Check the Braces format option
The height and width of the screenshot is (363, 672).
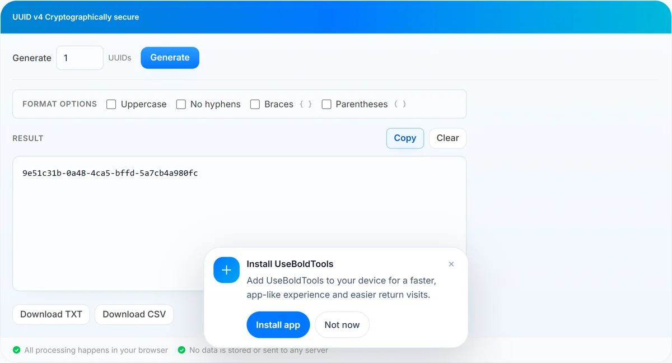click(x=255, y=104)
